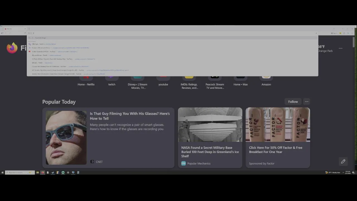The width and height of the screenshot is (357, 201).
Task: Open the Firefox hamburger application menu
Action: 352,33
